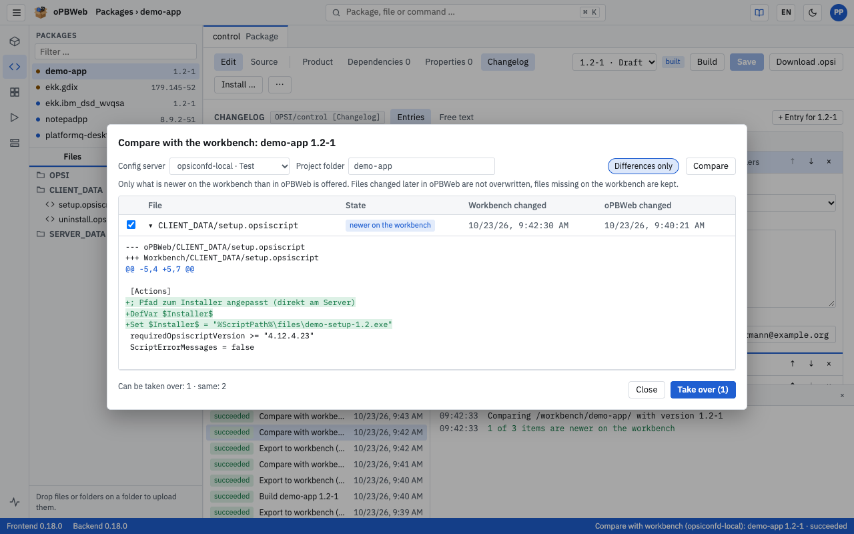Open the 1.2-1 Draft version dropdown
The width and height of the screenshot is (854, 534).
coord(614,62)
